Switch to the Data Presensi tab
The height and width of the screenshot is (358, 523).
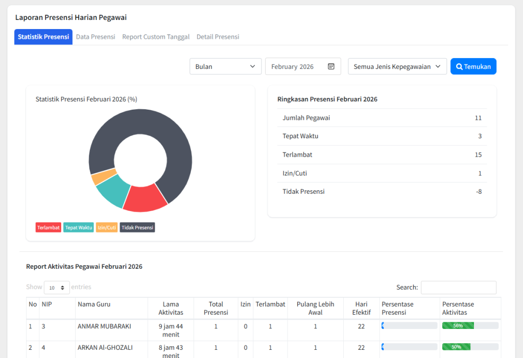(96, 37)
